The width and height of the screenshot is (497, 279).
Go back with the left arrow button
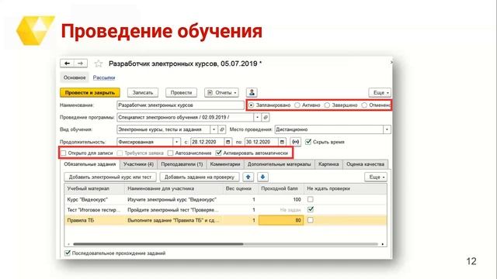tap(67, 64)
